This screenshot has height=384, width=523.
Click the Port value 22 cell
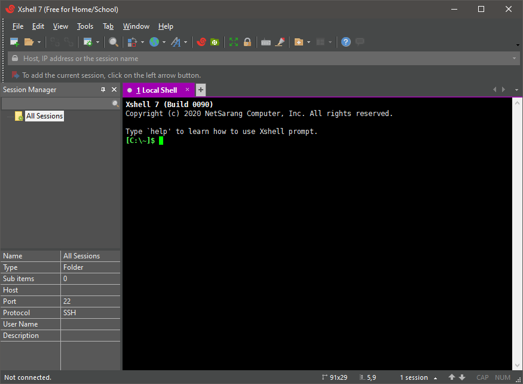point(90,301)
